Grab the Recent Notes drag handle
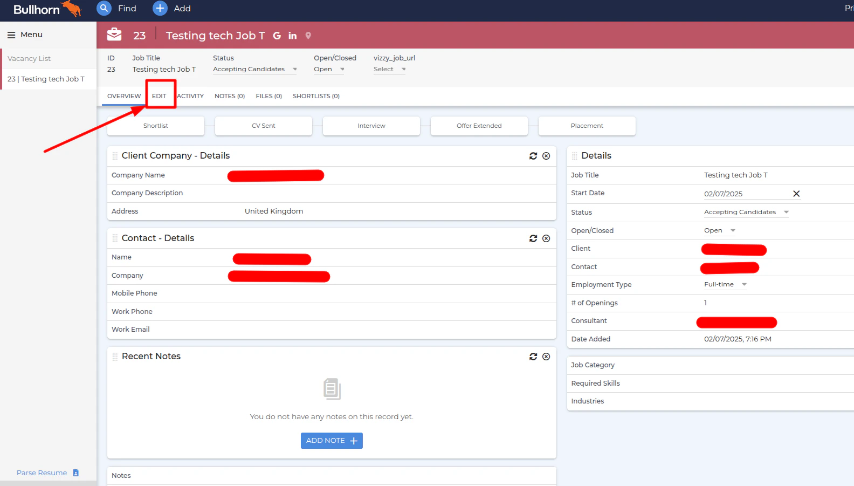 pos(115,357)
